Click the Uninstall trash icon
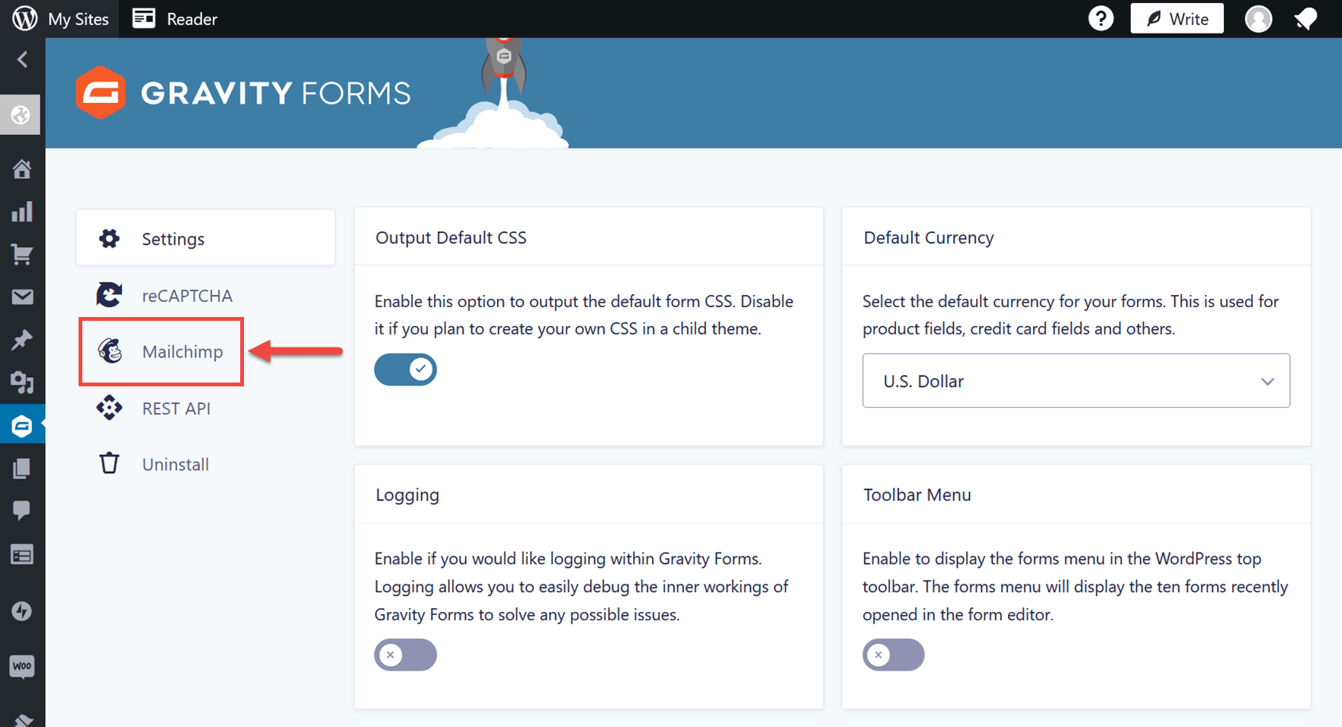The image size is (1342, 727). click(109, 463)
